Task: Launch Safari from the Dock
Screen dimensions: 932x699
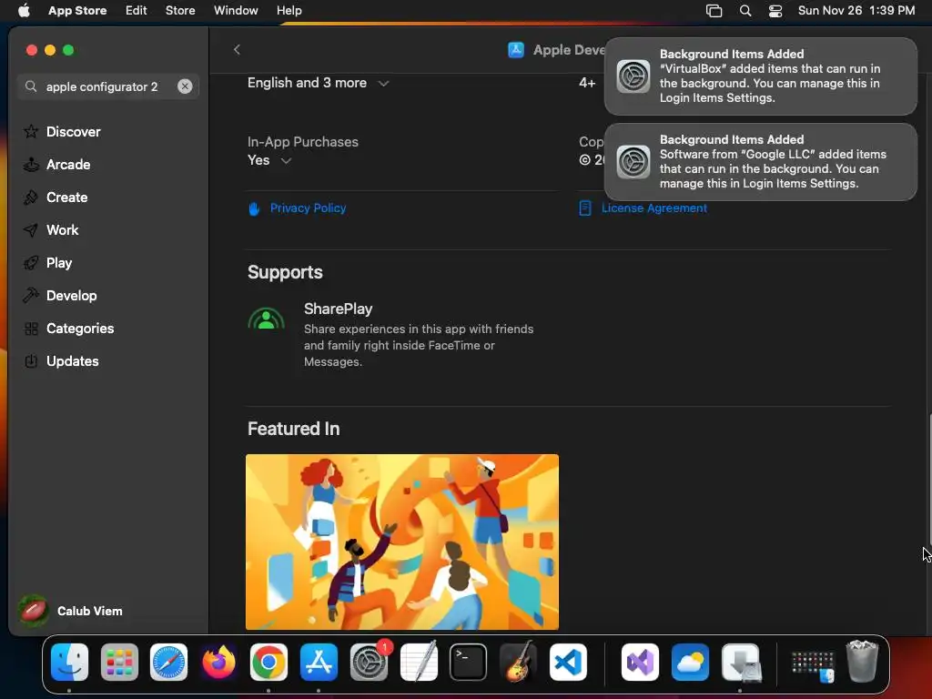Action: (x=168, y=663)
